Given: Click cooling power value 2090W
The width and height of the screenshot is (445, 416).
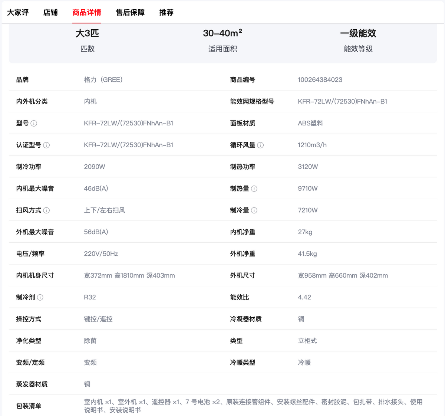Looking at the screenshot, I should click(95, 167).
